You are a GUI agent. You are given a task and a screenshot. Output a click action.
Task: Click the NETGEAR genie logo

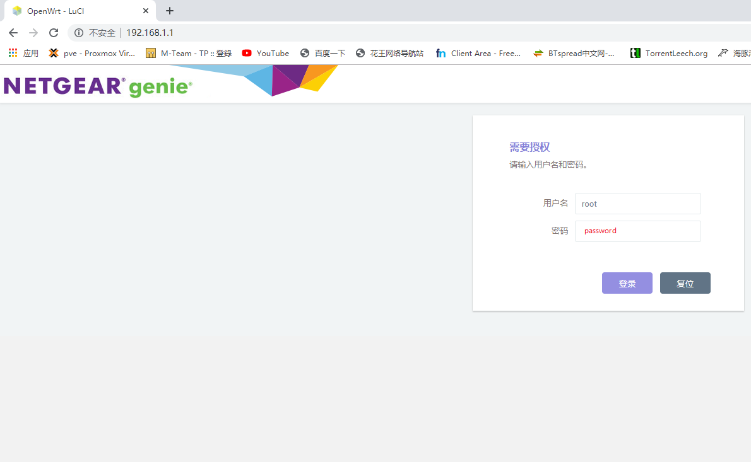pyautogui.click(x=98, y=86)
